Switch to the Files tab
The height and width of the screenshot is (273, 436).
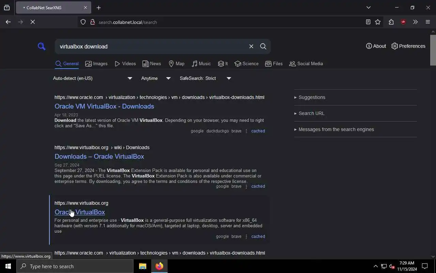(274, 64)
